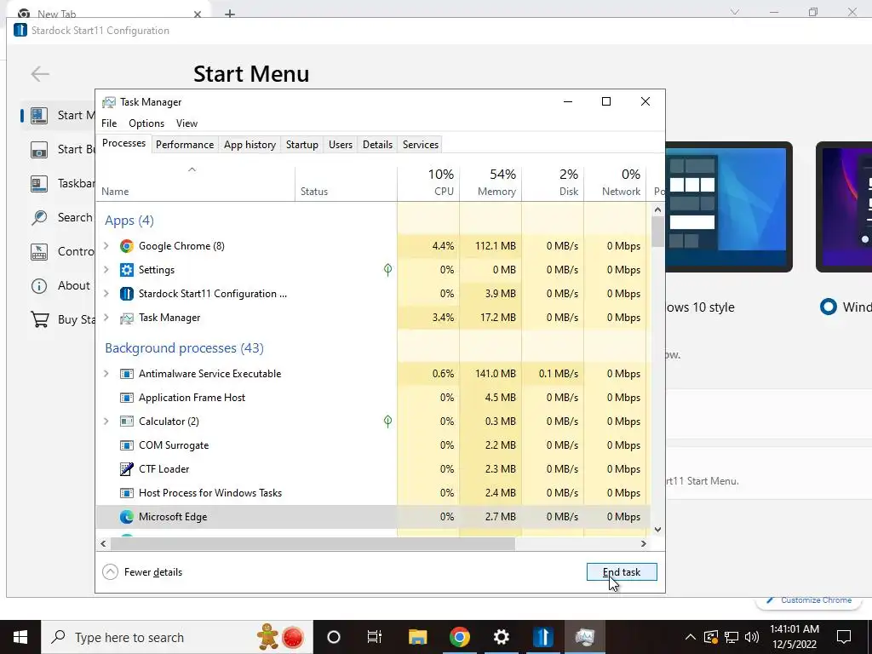Open the File menu in Task Manager
872x654 pixels.
tap(109, 123)
